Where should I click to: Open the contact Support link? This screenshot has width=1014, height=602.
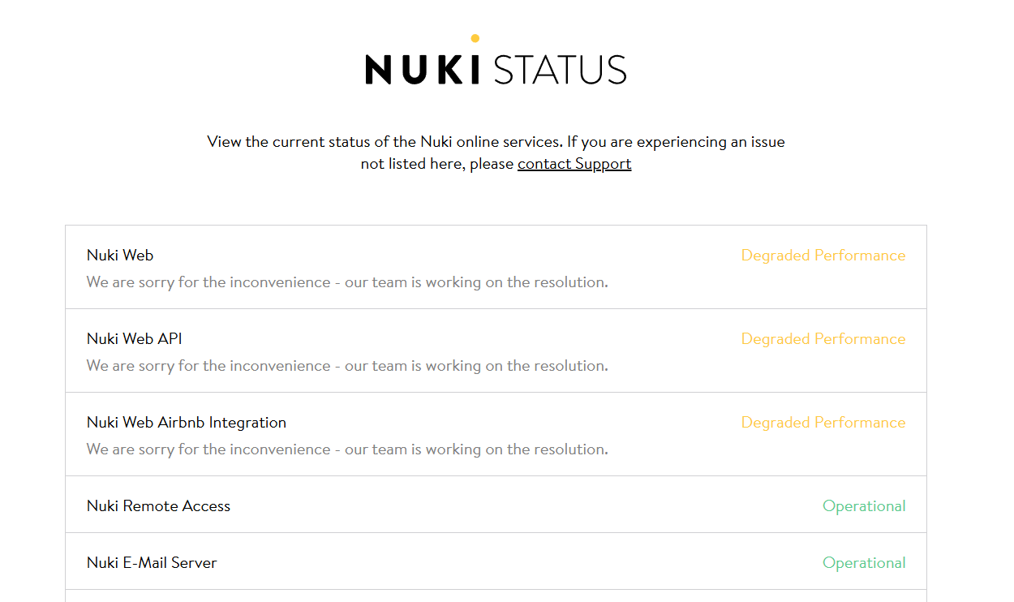point(574,164)
